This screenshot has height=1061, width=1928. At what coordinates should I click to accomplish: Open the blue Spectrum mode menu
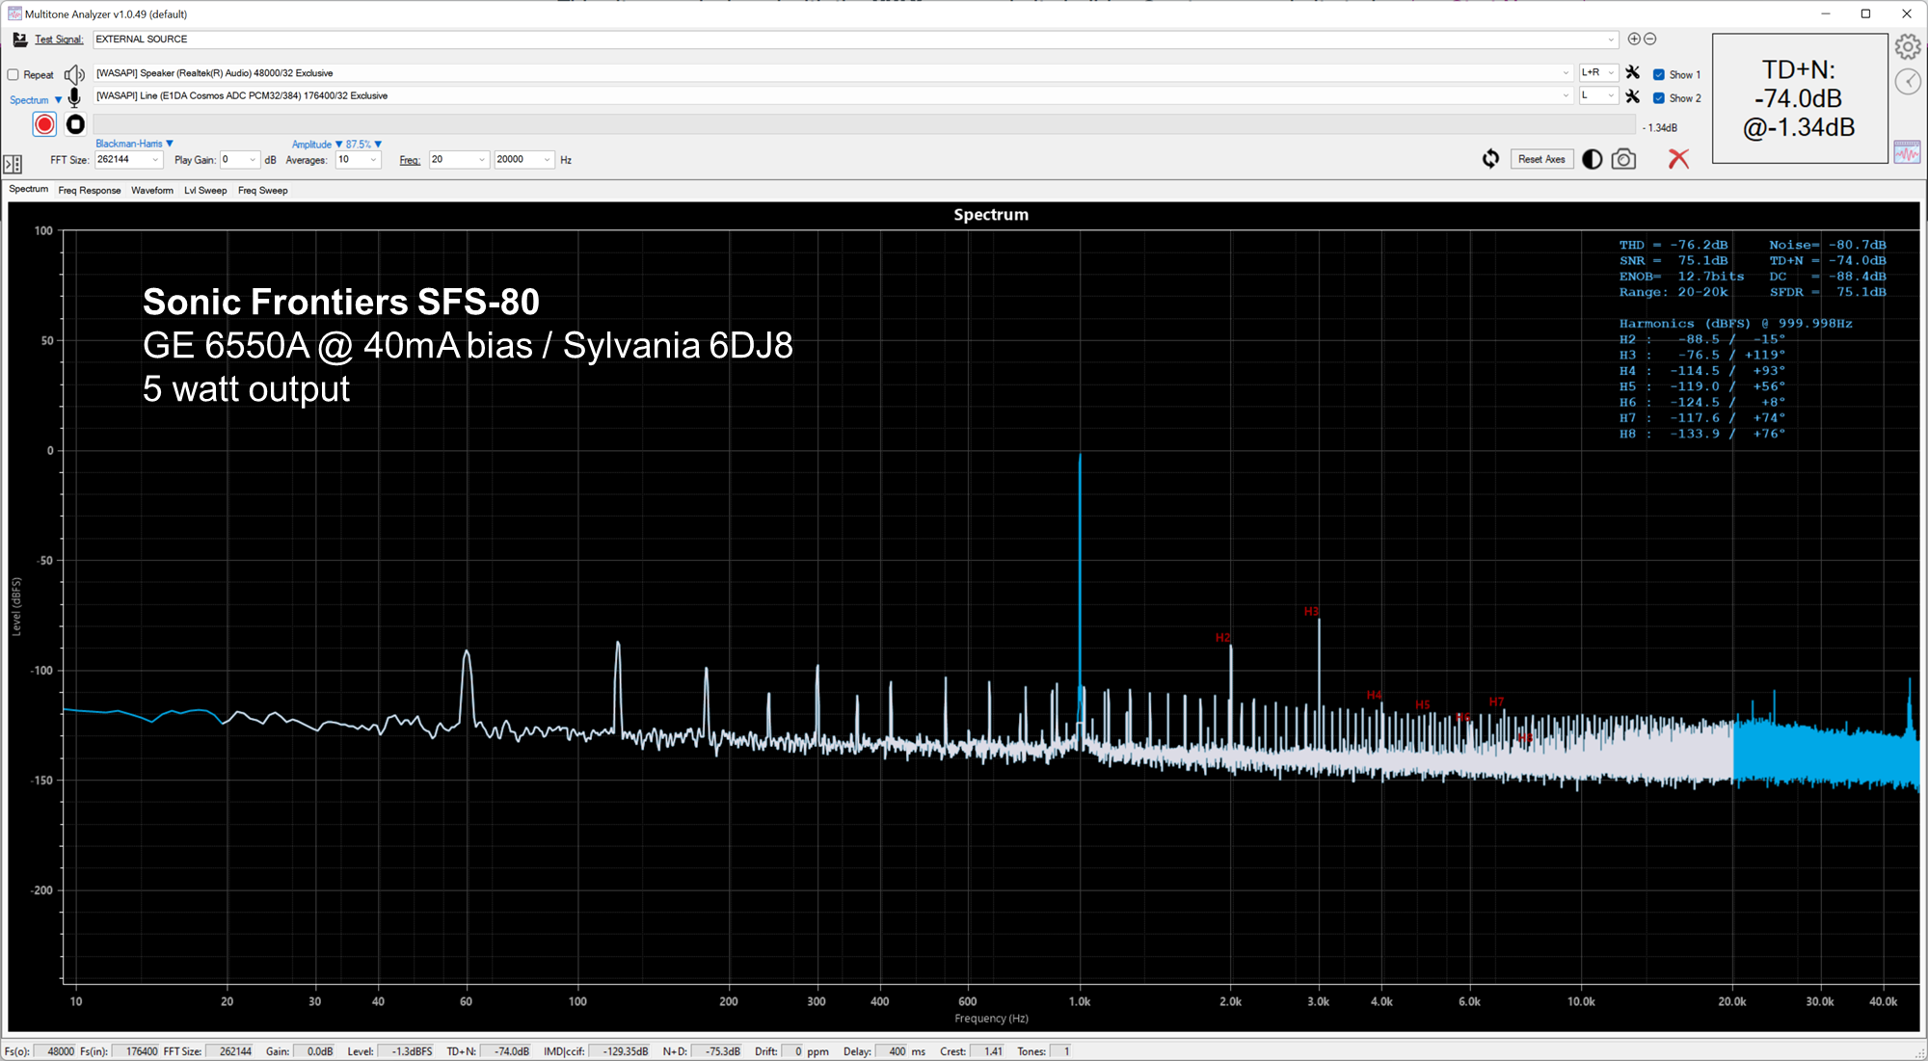coord(36,100)
